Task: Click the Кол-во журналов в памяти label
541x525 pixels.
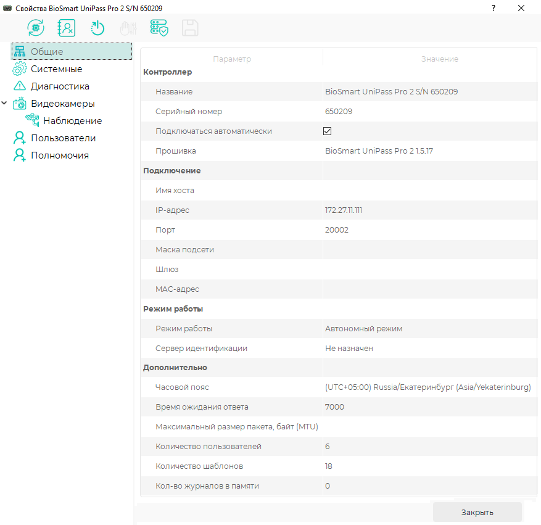Action: [207, 486]
